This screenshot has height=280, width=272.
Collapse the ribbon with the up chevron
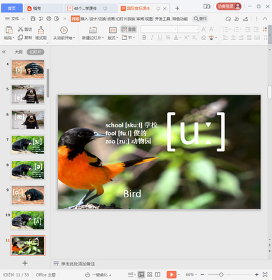265,19
